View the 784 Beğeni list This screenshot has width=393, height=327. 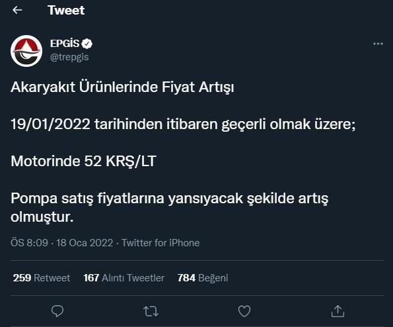[203, 278]
